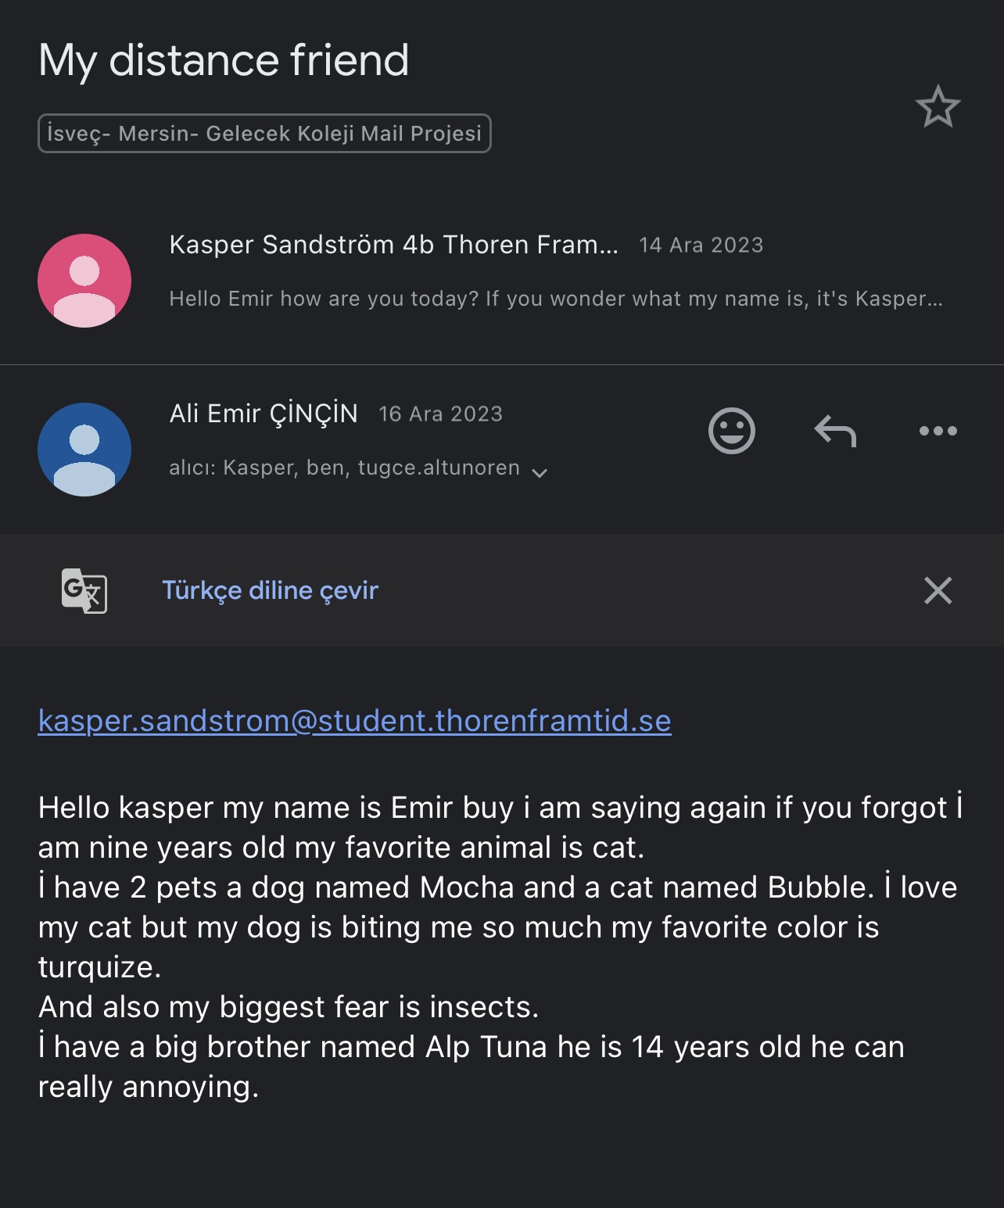1004x1208 pixels.
Task: Tap the 16 Ara 2023 timestamp
Action: 440,414
